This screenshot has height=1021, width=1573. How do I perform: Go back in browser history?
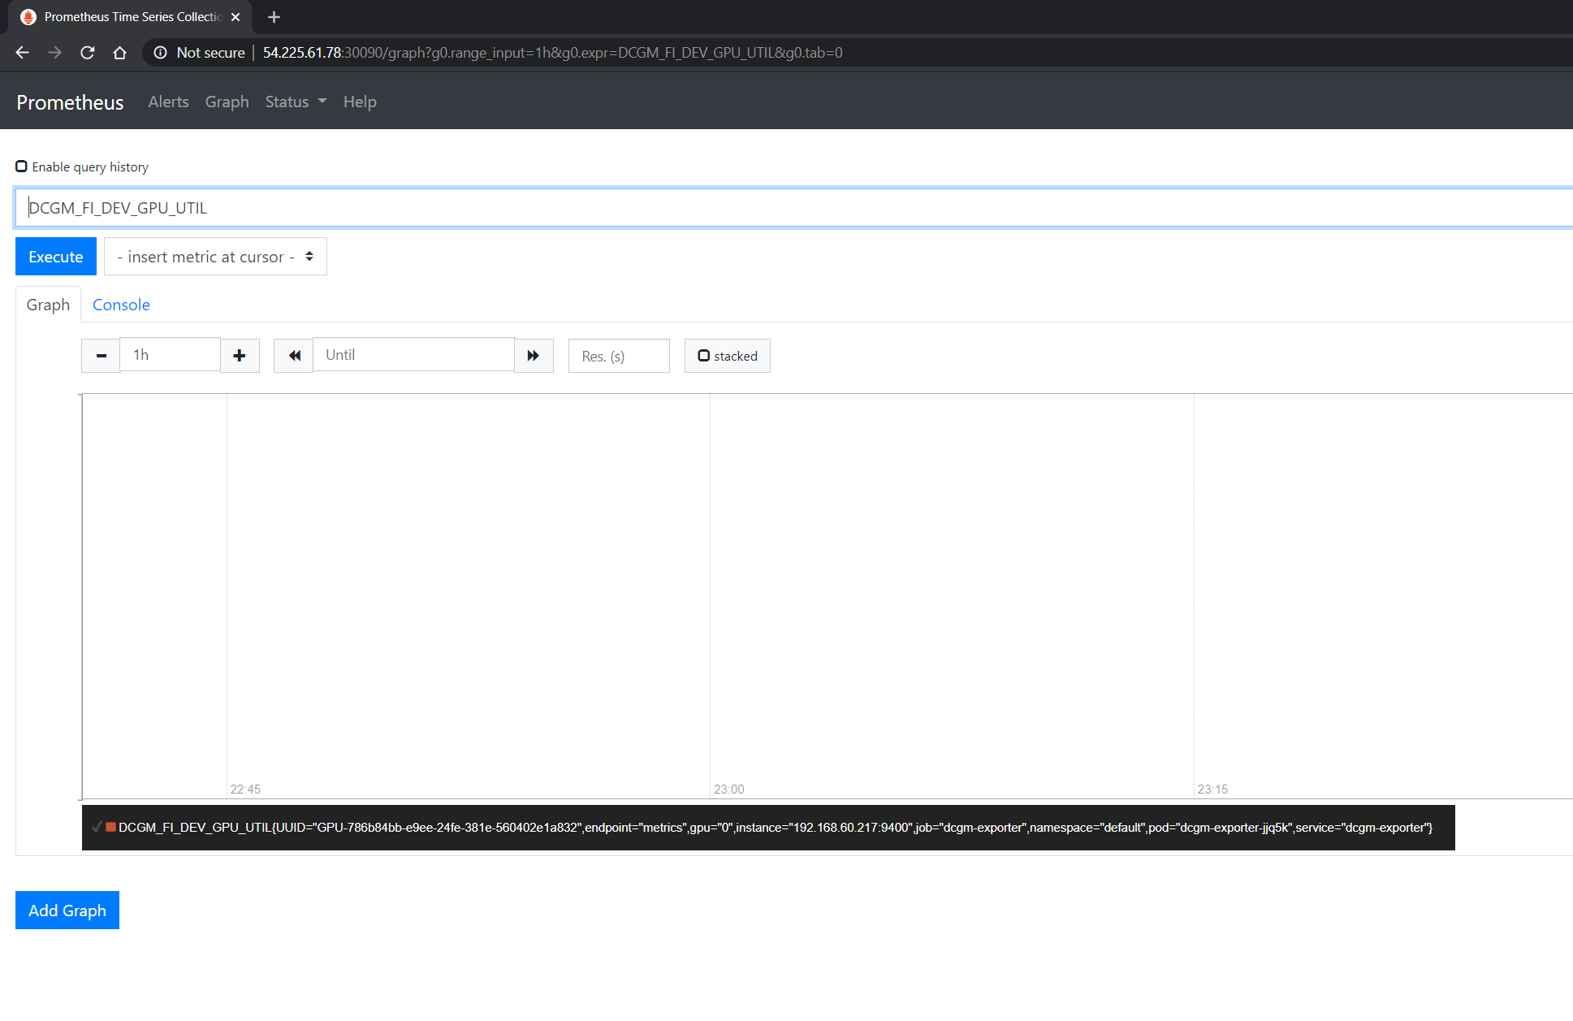coord(23,53)
